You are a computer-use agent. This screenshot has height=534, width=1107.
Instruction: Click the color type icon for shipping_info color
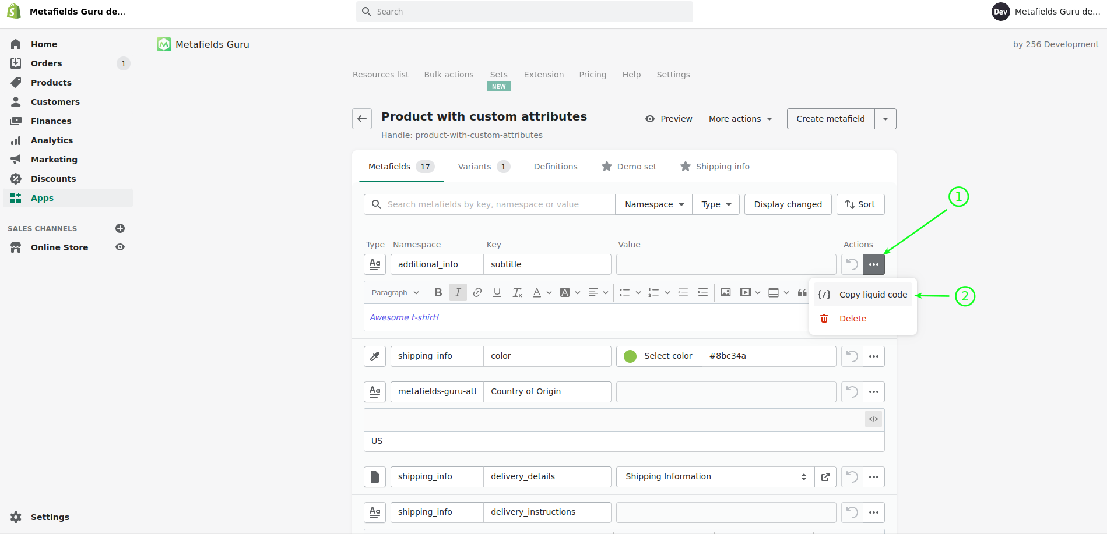pyautogui.click(x=375, y=356)
